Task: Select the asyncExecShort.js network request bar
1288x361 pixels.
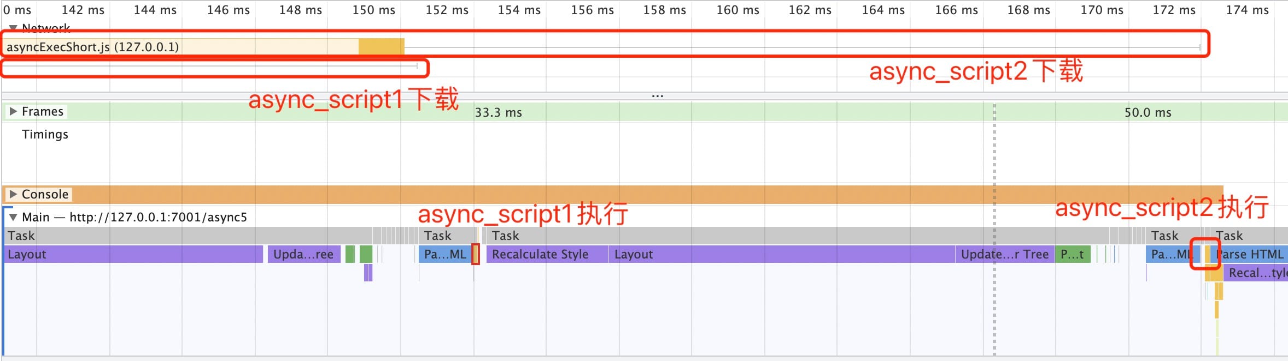Action: 203,47
